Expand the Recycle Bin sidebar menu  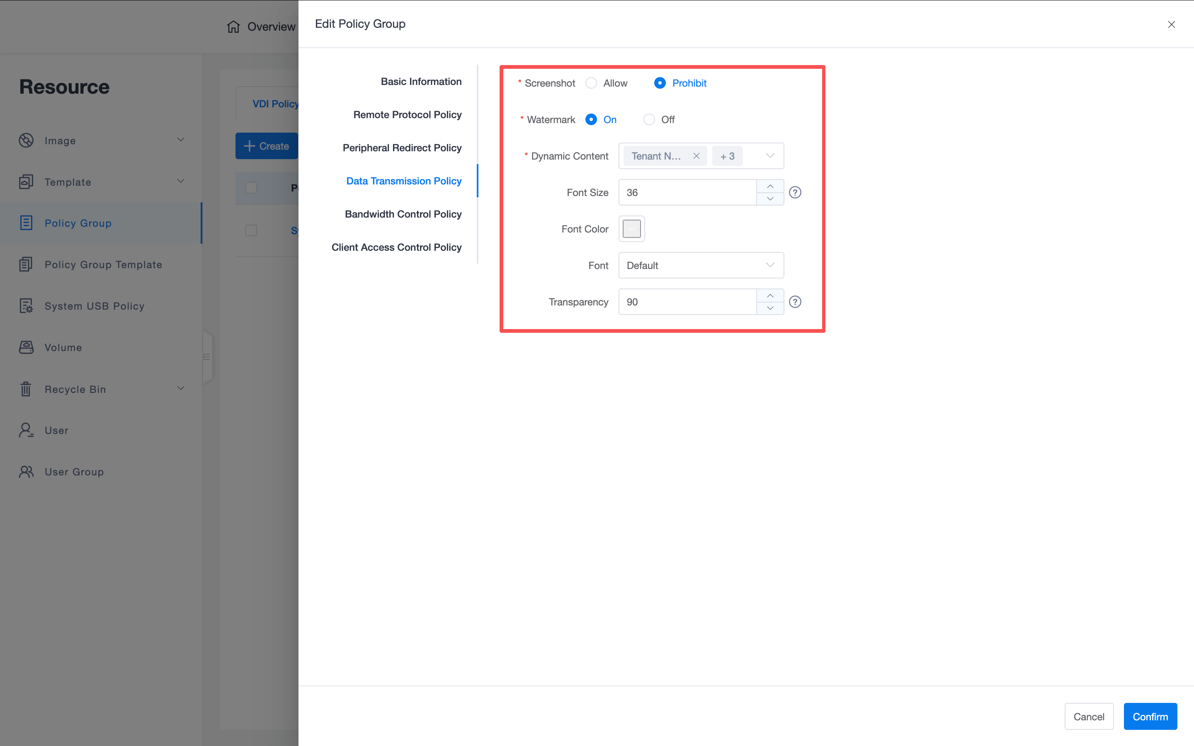(x=181, y=389)
